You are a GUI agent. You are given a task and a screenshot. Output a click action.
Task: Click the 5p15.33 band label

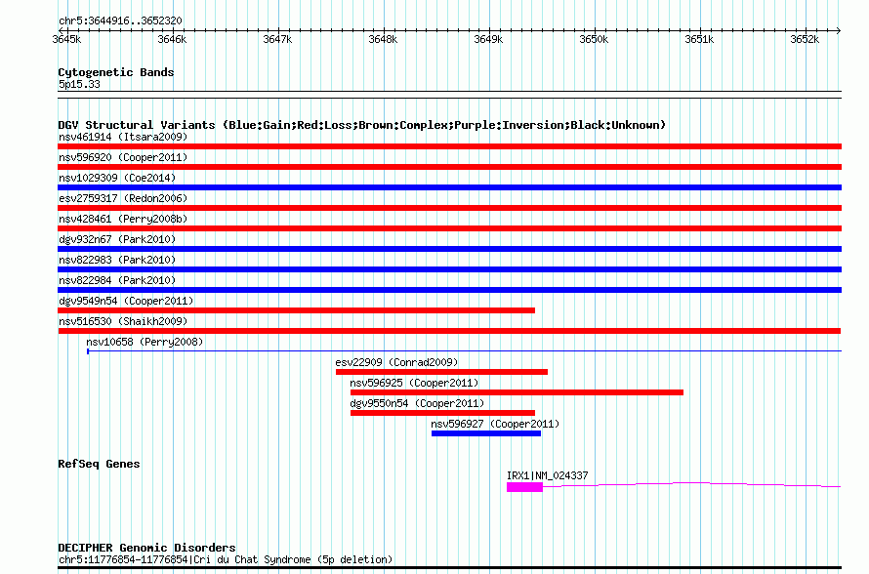[79, 84]
